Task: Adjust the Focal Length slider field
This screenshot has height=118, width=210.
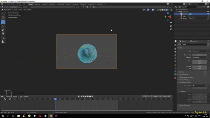Action: [199, 55]
